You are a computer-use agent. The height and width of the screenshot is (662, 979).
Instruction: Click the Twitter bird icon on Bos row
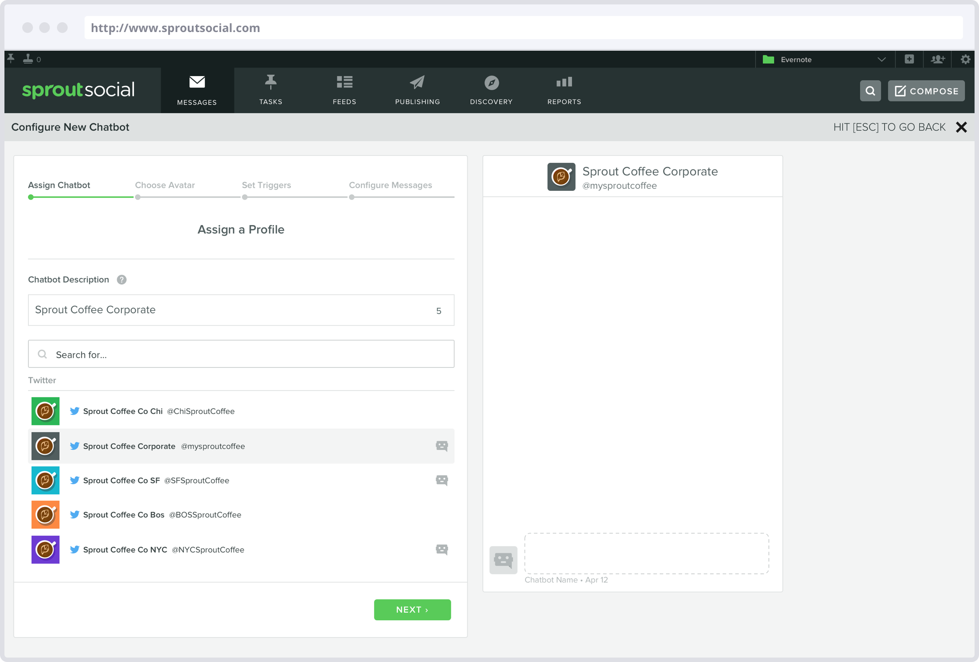pyautogui.click(x=75, y=515)
